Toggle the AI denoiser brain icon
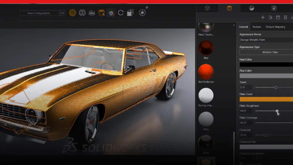The image size is (293, 165). (82, 13)
